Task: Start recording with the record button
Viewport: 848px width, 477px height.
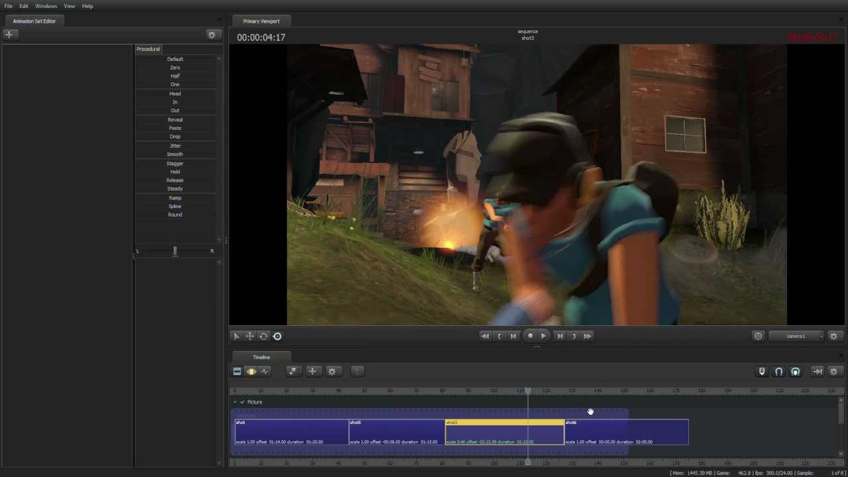Action: 530,336
